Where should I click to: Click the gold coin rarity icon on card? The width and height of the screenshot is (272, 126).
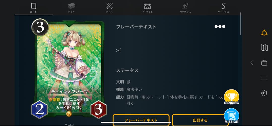[x=69, y=114]
